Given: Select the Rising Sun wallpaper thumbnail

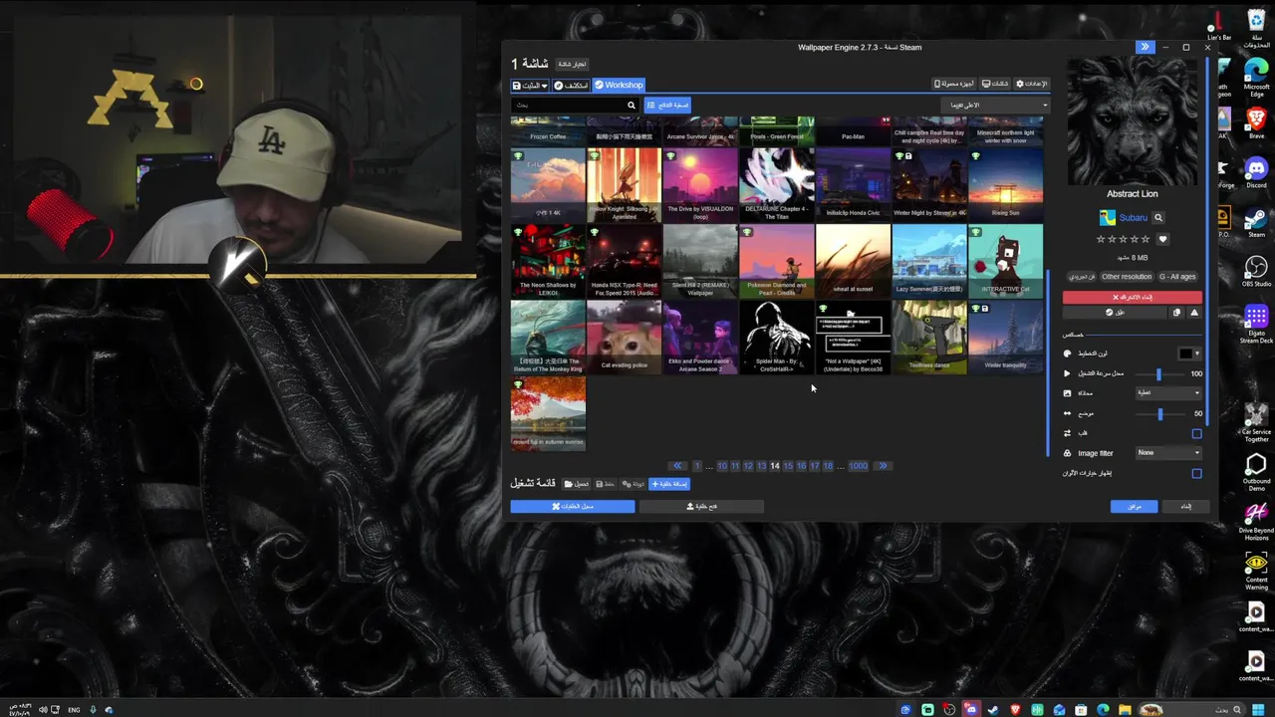Looking at the screenshot, I should (1006, 184).
